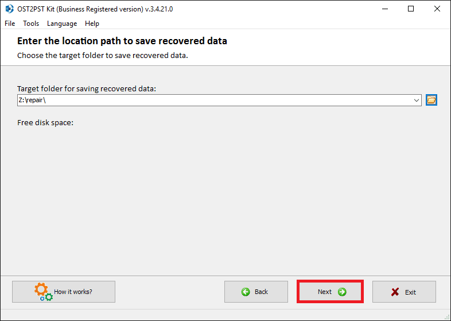Open the Help menu

pos(92,24)
